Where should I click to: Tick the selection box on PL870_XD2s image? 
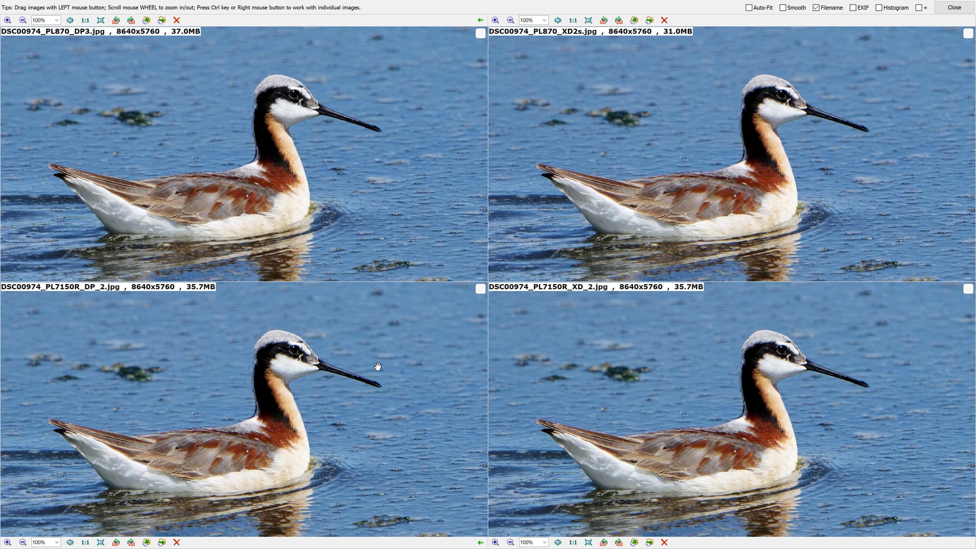tap(968, 34)
